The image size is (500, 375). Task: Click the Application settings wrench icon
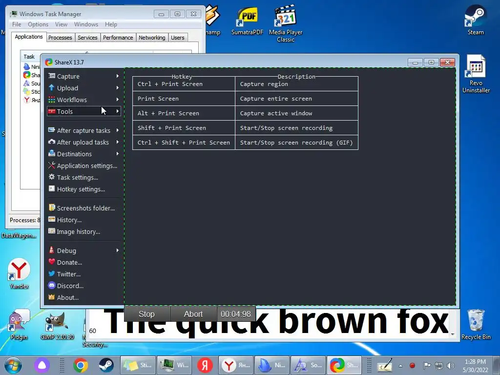(x=51, y=165)
